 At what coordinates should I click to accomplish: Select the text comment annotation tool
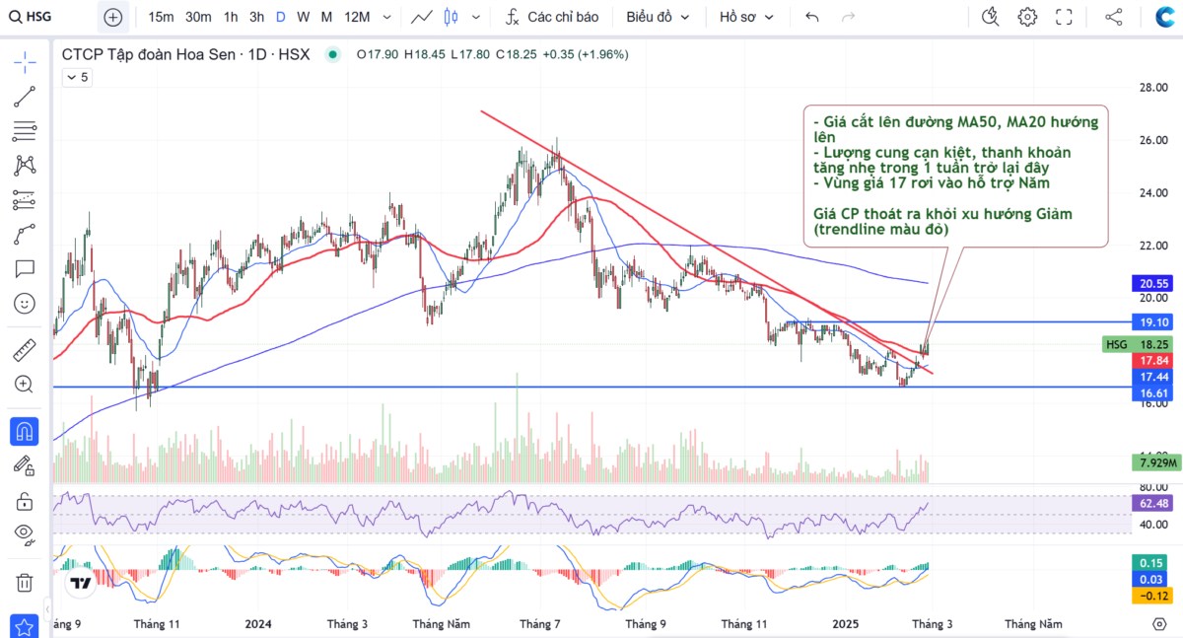pos(25,268)
